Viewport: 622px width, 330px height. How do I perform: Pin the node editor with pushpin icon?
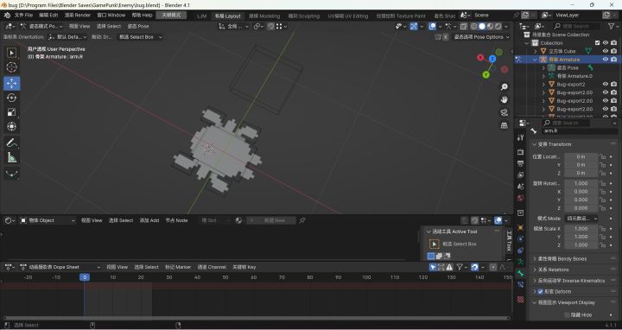[x=302, y=220]
